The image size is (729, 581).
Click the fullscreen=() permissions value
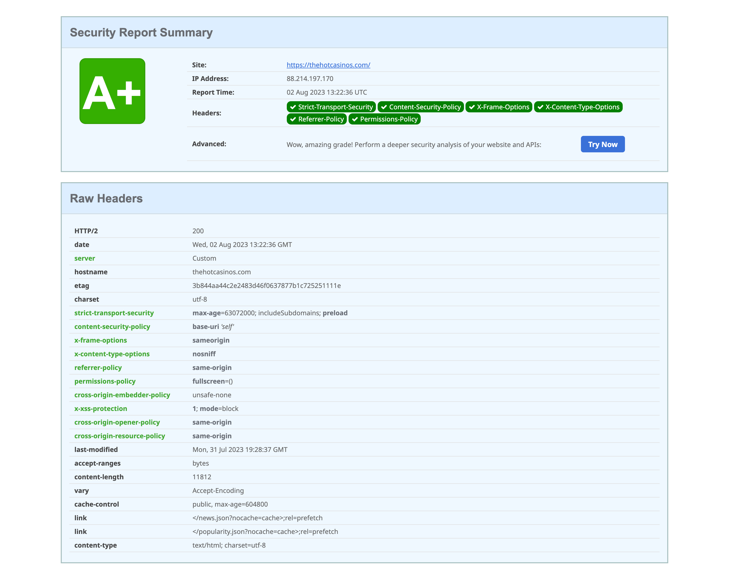pos(212,381)
